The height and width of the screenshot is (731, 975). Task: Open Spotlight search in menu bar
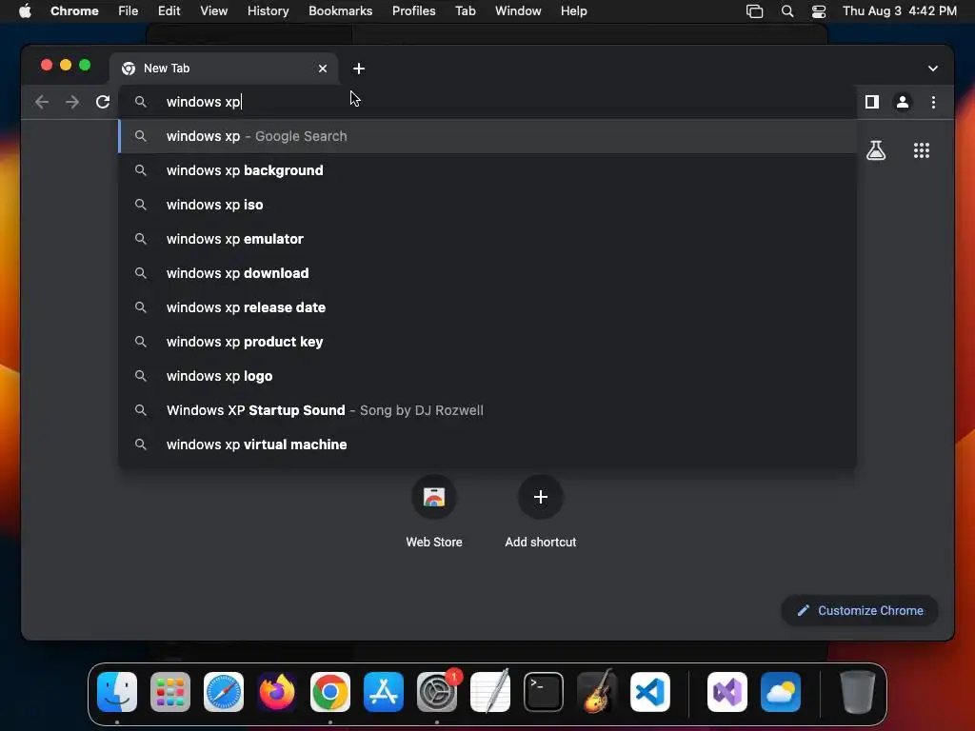coord(787,11)
